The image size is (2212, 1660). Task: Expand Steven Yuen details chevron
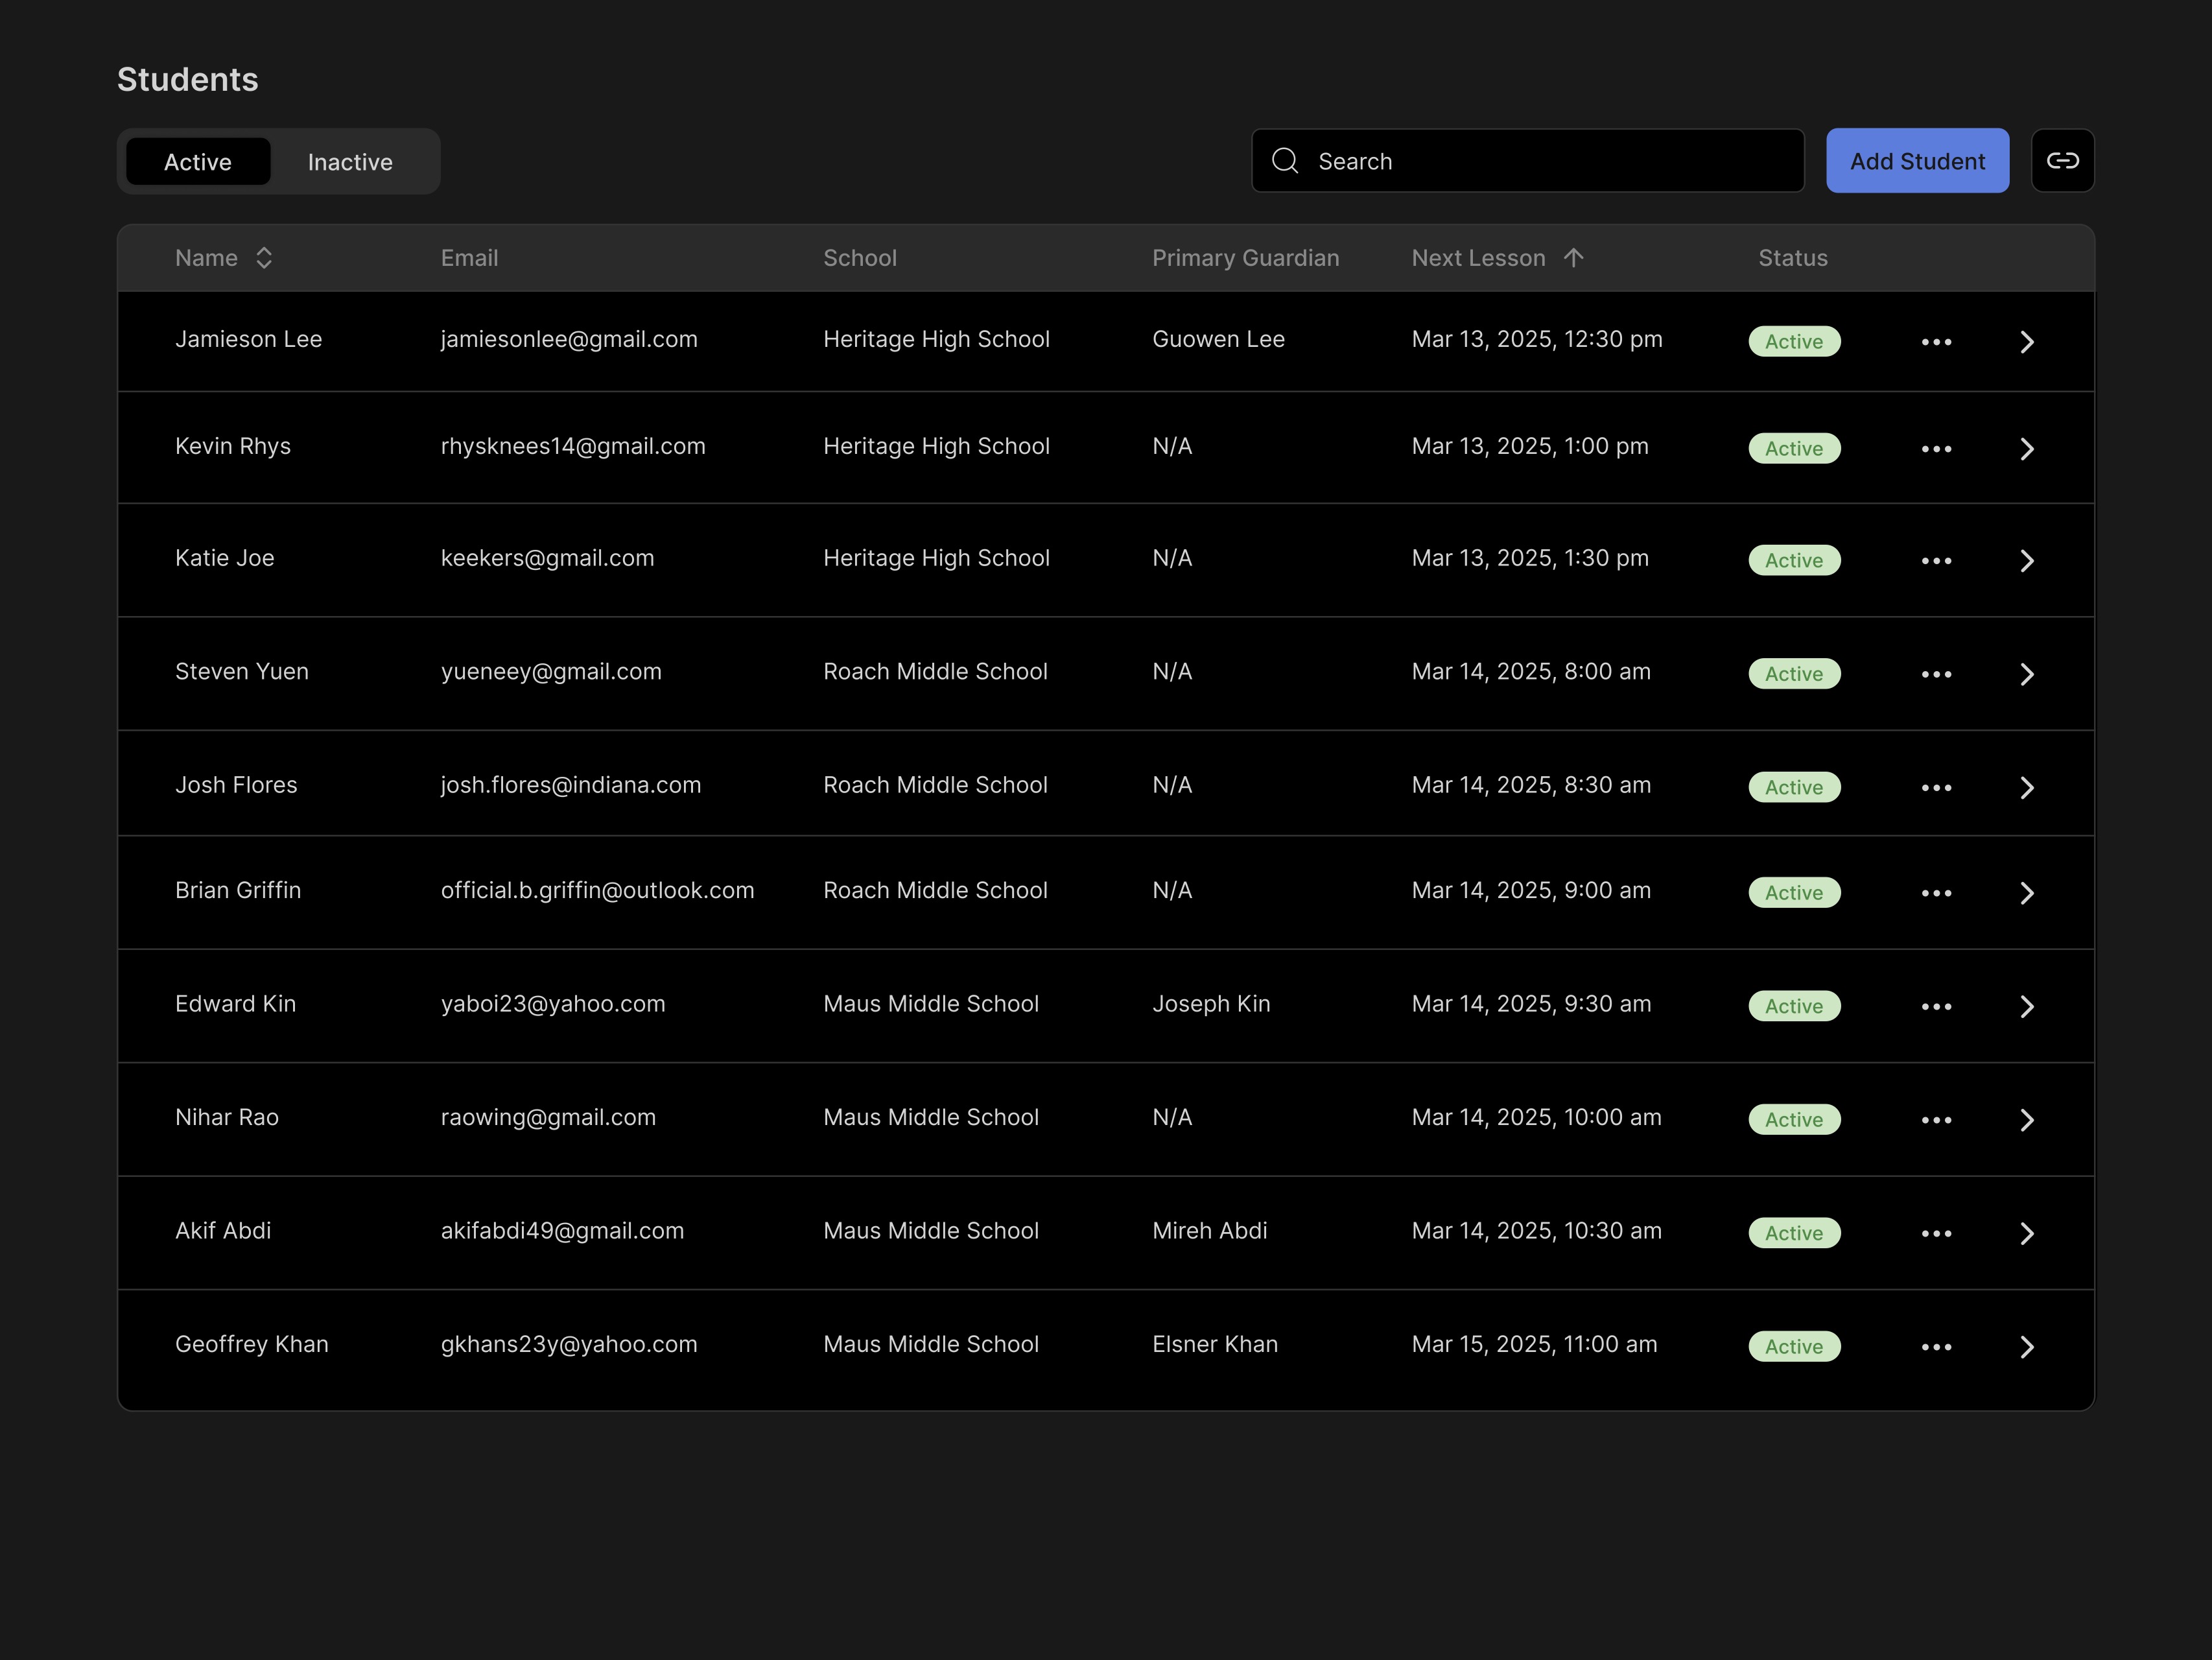coord(2026,674)
